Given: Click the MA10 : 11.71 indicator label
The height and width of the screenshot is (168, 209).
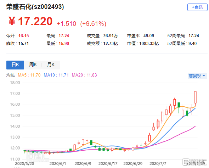Looking at the screenshot, I should tap(56, 75).
